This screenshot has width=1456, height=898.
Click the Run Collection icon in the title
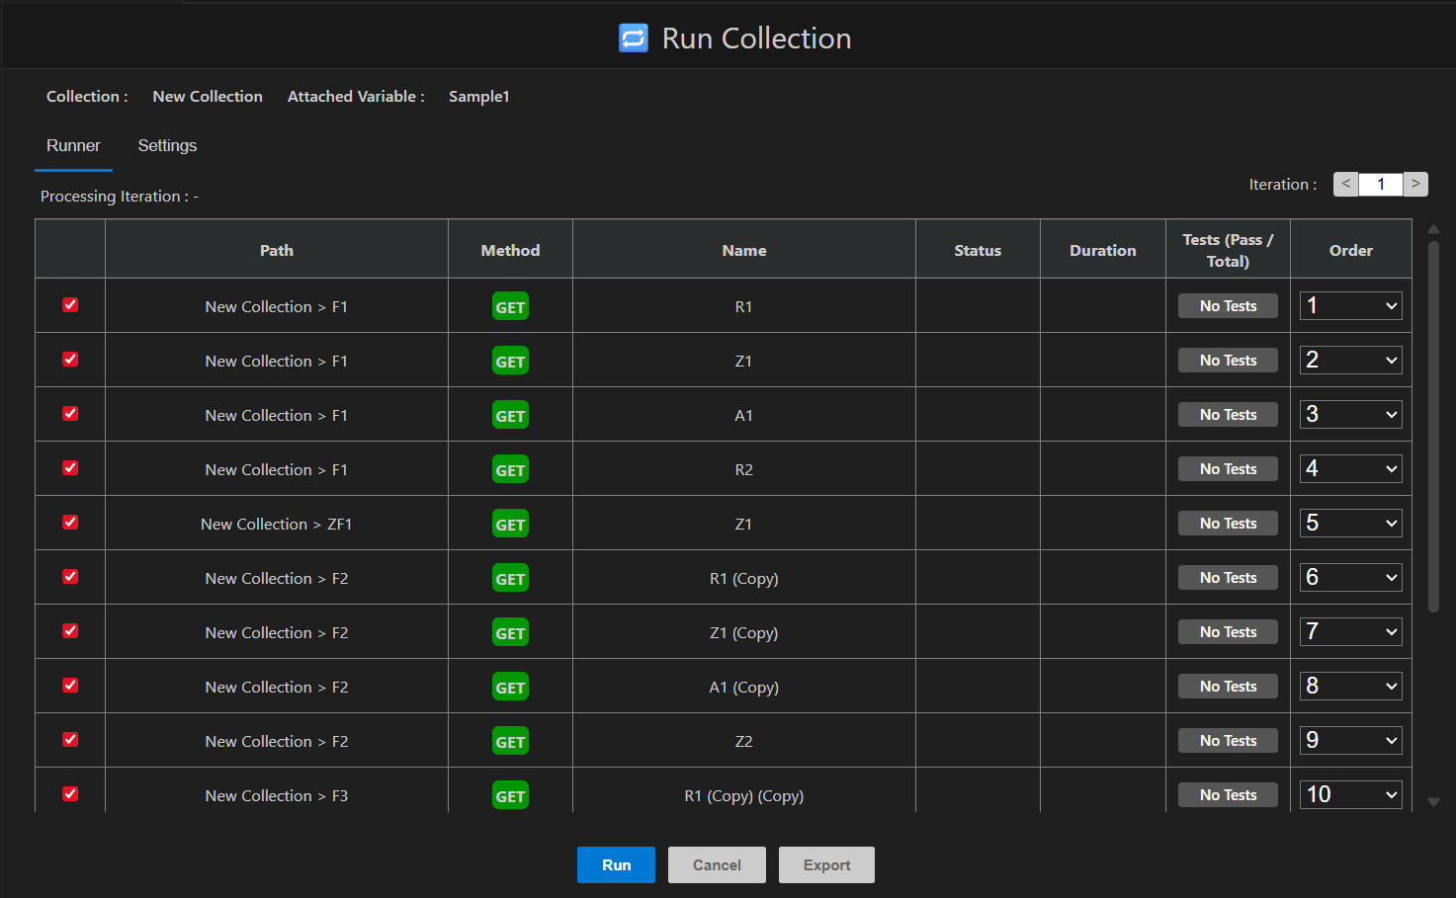(x=634, y=39)
